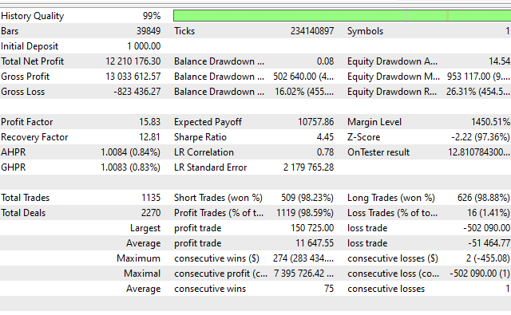The image size is (511, 315).
Task: Click Total Net Profit value 12 210 176.30
Action: tap(133, 61)
